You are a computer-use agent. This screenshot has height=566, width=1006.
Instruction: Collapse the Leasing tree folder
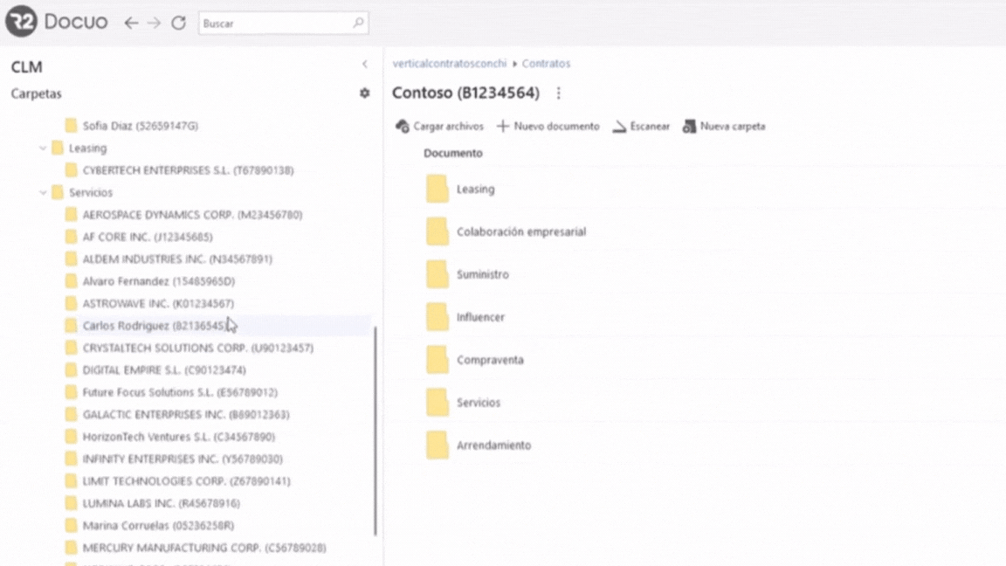[x=43, y=148]
